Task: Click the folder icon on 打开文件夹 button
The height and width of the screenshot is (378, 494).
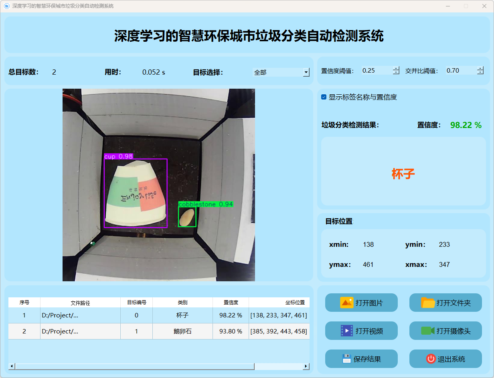Action: [x=428, y=303]
